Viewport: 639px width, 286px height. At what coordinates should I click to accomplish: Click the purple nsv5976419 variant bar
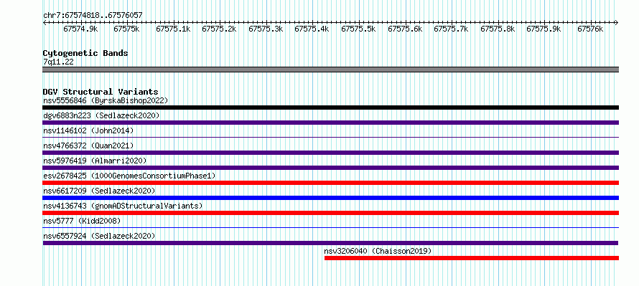pyautogui.click(x=330, y=168)
